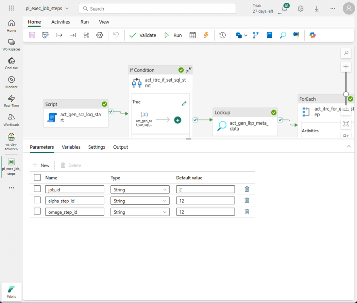Open pipeline settings gear in toolbar
357x303 pixels.
click(100, 35)
